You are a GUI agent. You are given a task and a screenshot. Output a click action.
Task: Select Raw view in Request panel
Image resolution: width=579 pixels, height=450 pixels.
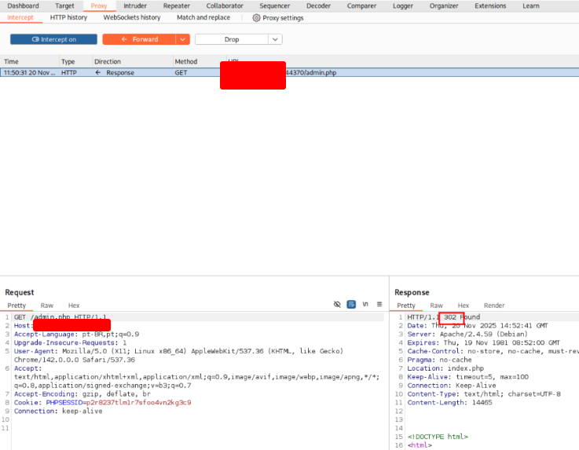47,305
